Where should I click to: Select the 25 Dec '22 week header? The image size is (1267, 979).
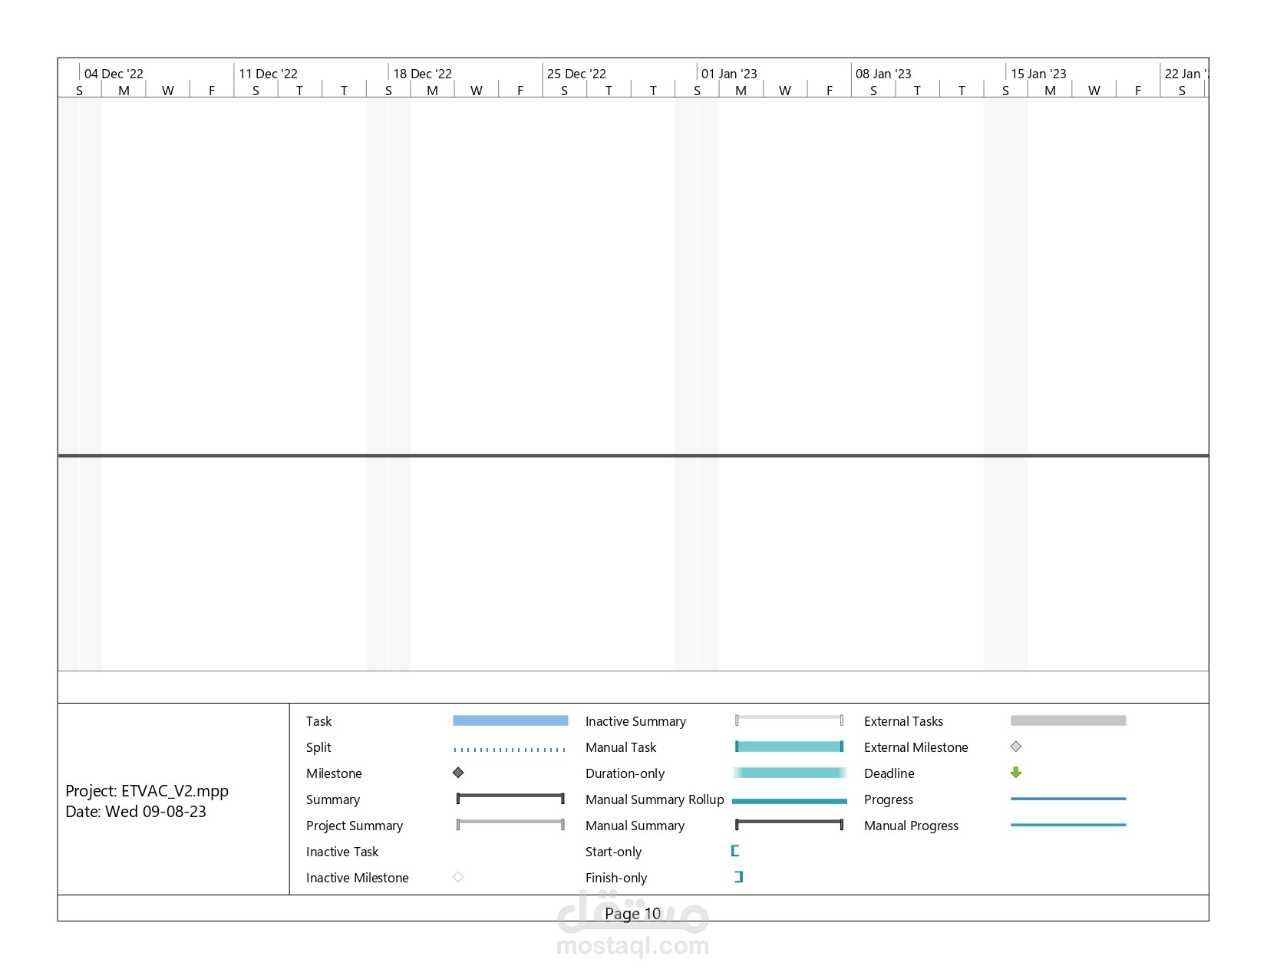coord(576,74)
